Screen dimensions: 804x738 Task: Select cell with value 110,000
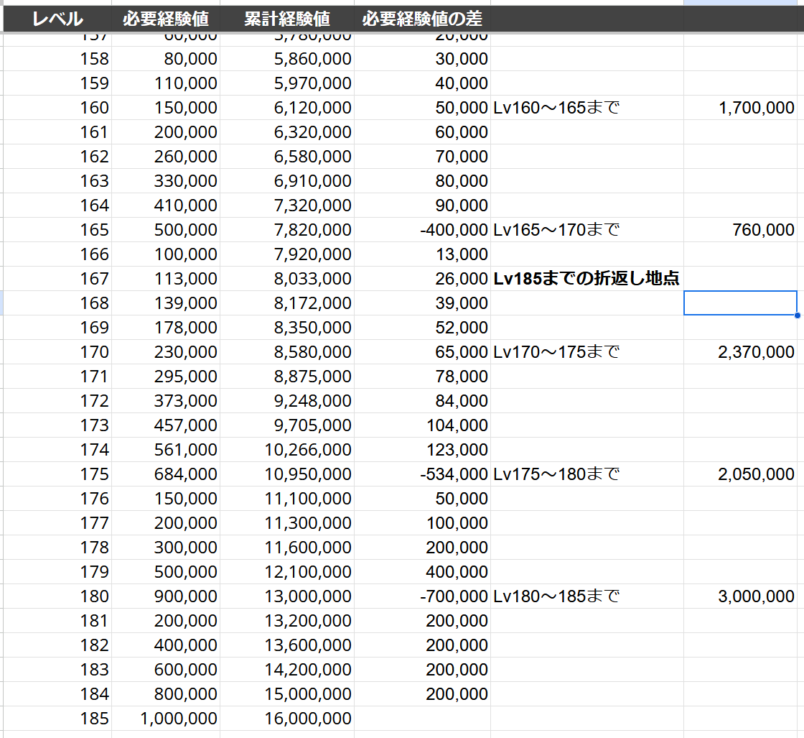[166, 83]
